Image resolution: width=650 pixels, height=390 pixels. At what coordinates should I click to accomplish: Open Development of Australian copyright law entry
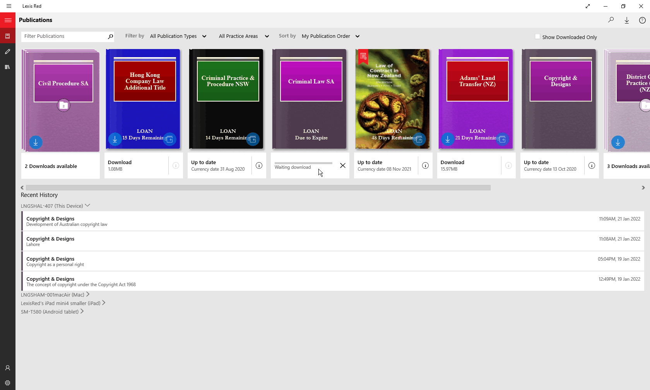pos(155,221)
